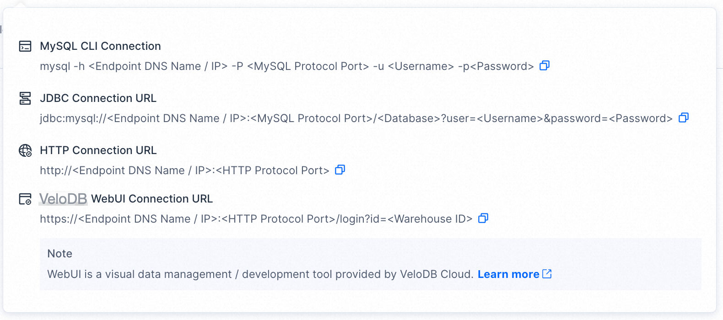Select the mysql -h connection command text

point(288,66)
